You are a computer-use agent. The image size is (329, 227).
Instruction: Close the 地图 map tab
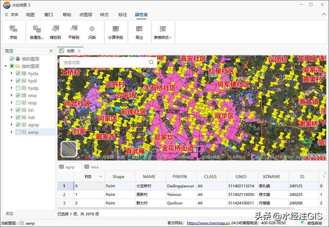(79, 51)
